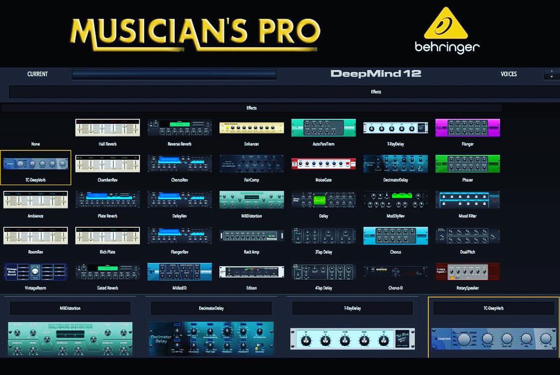
Task: Pick the VintageRoom effect
Action: 35,272
